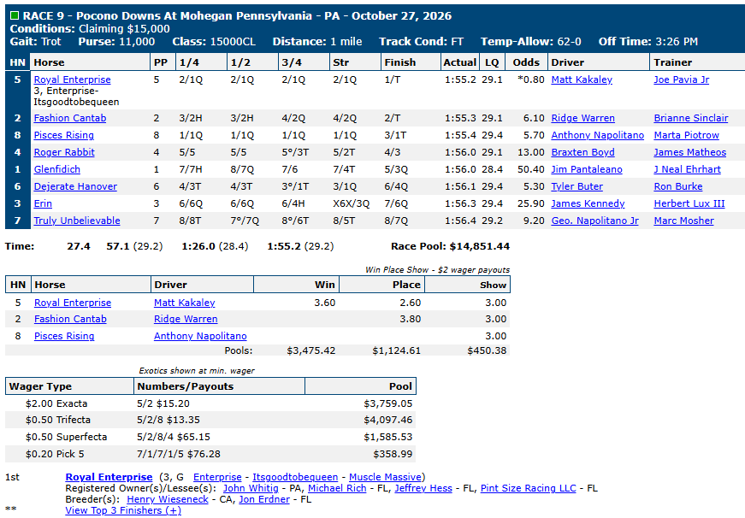Click the Trifecta payout 5/2/8 $13.35

click(x=169, y=420)
